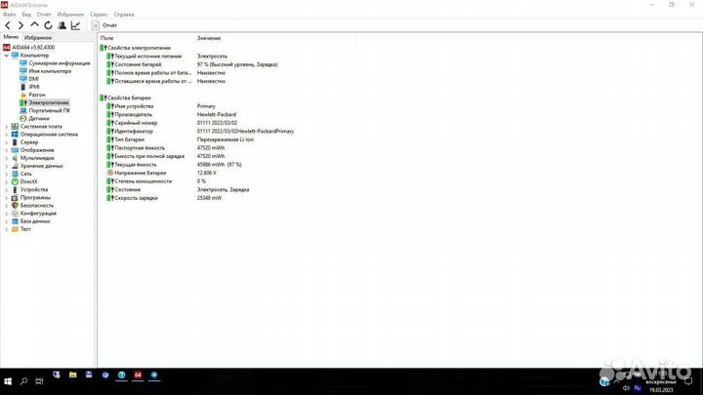Image resolution: width=703 pixels, height=395 pixels.
Task: Switch to the Меню tab
Action: click(11, 37)
